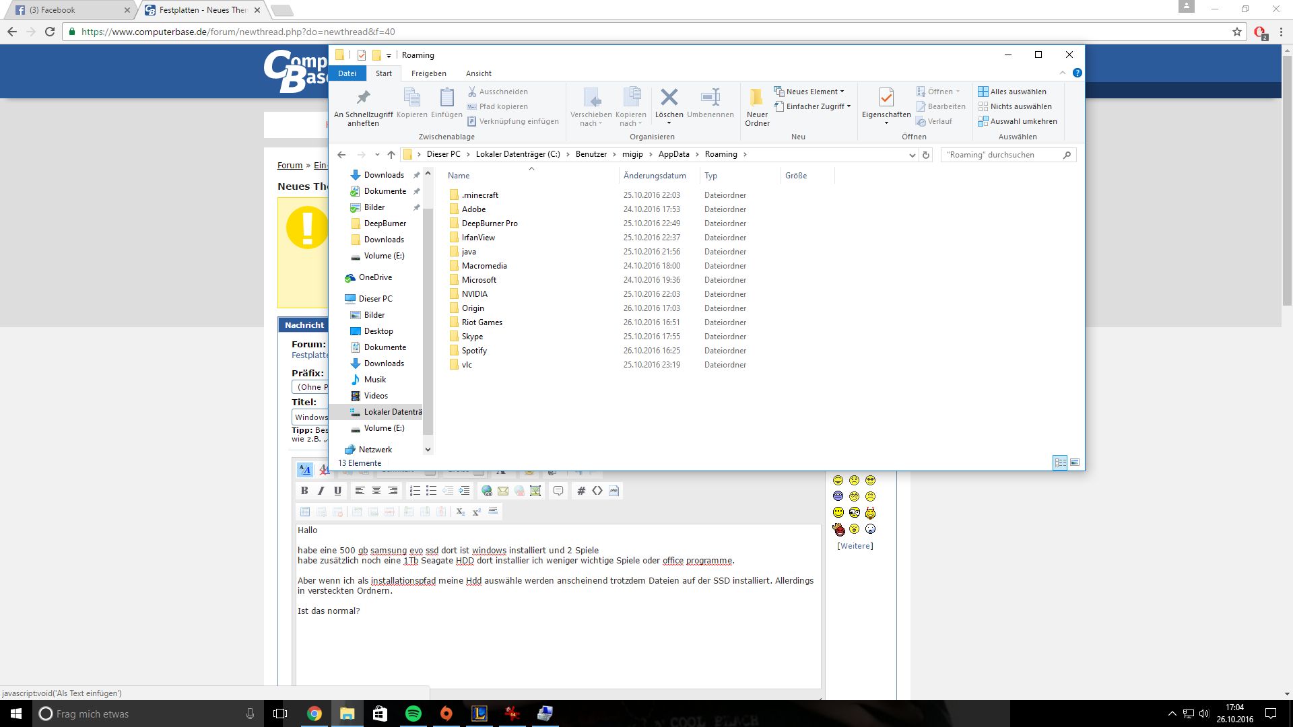
Task: Click the insert link globe icon in the editor
Action: [x=487, y=491]
